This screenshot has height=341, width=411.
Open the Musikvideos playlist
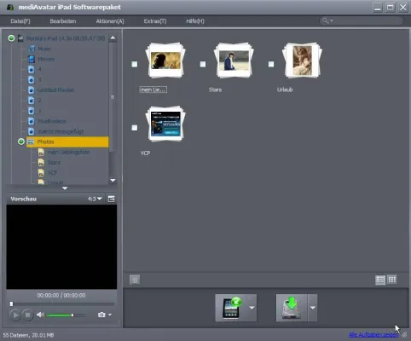[x=52, y=121]
